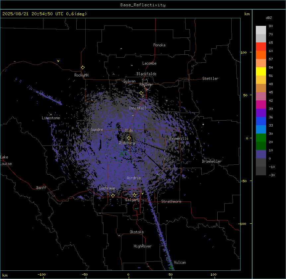
Task: Click the Drumheller city label
Action: point(212,161)
